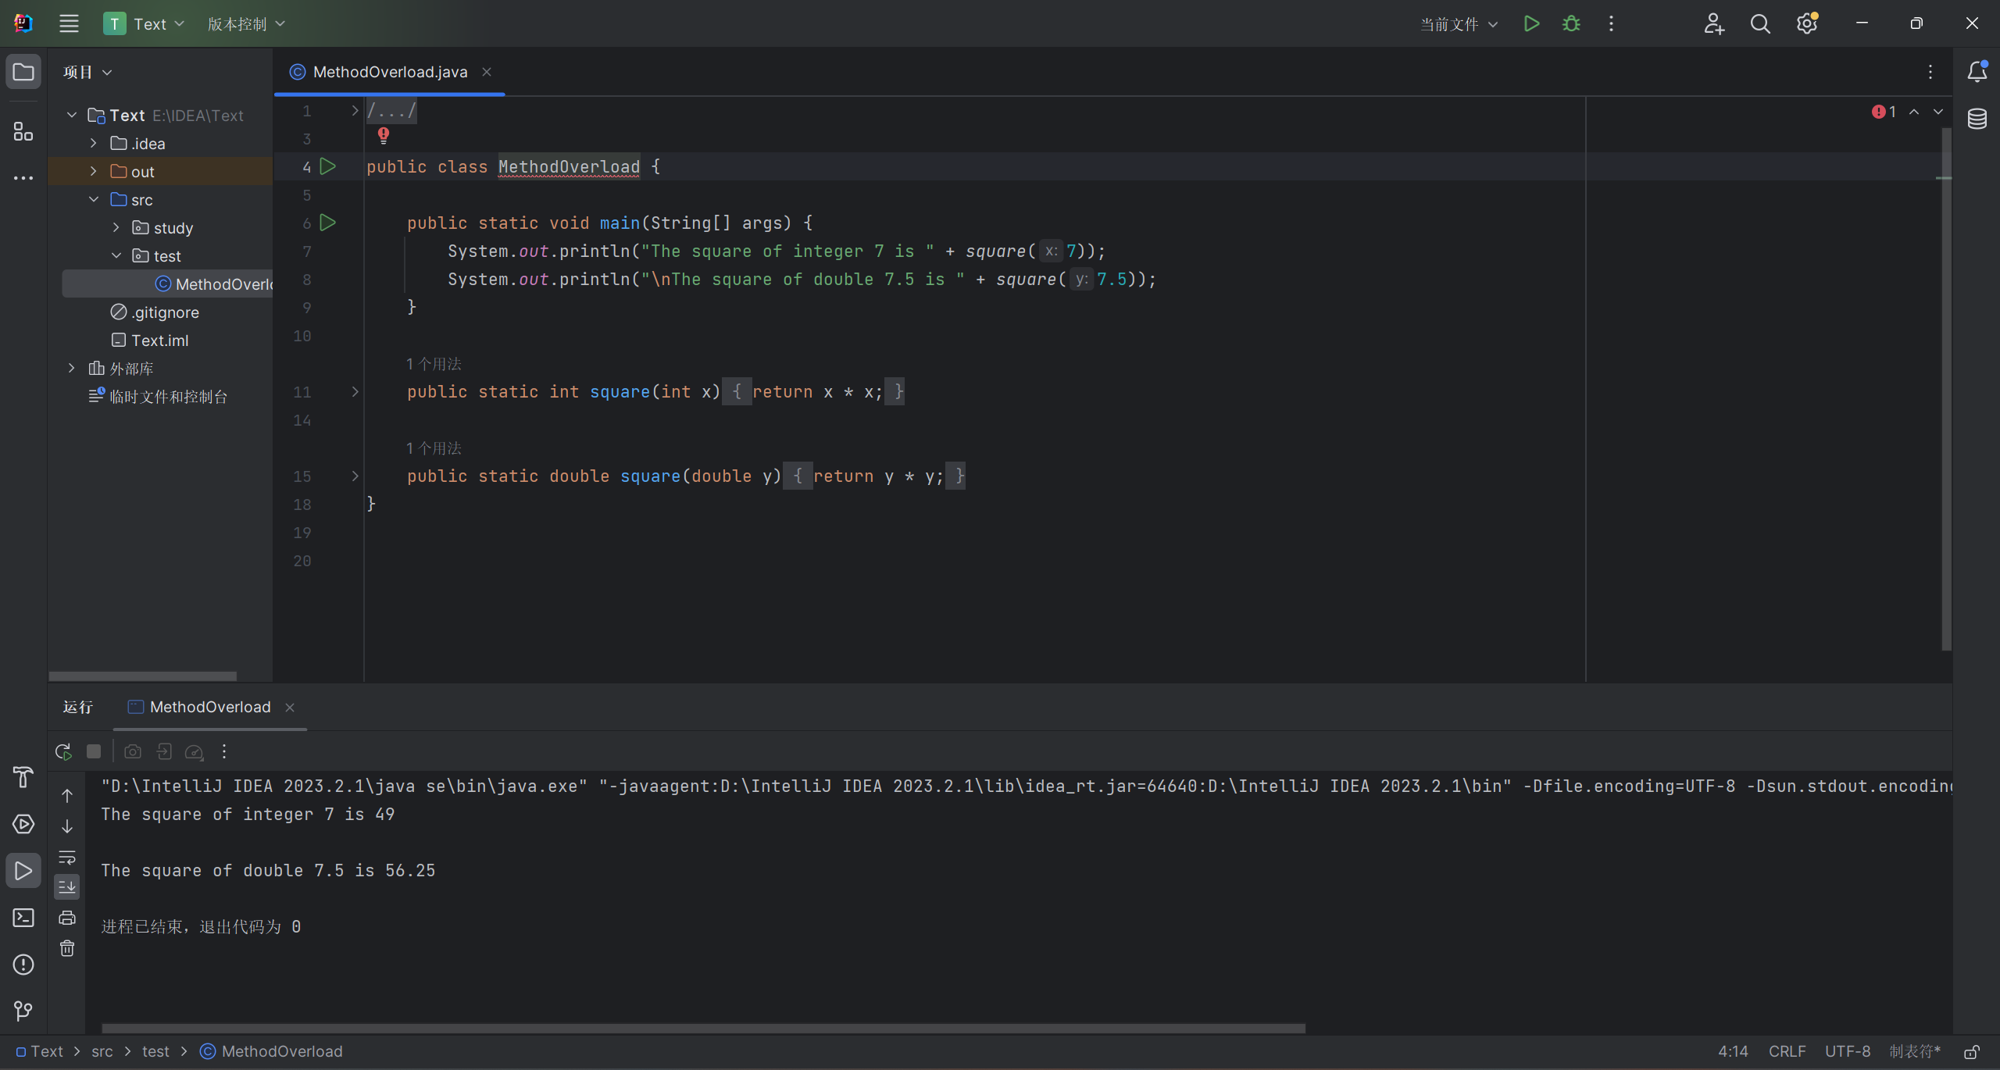This screenshot has width=2000, height=1070.
Task: Select the MethodOverload.java editor tab
Action: [x=390, y=72]
